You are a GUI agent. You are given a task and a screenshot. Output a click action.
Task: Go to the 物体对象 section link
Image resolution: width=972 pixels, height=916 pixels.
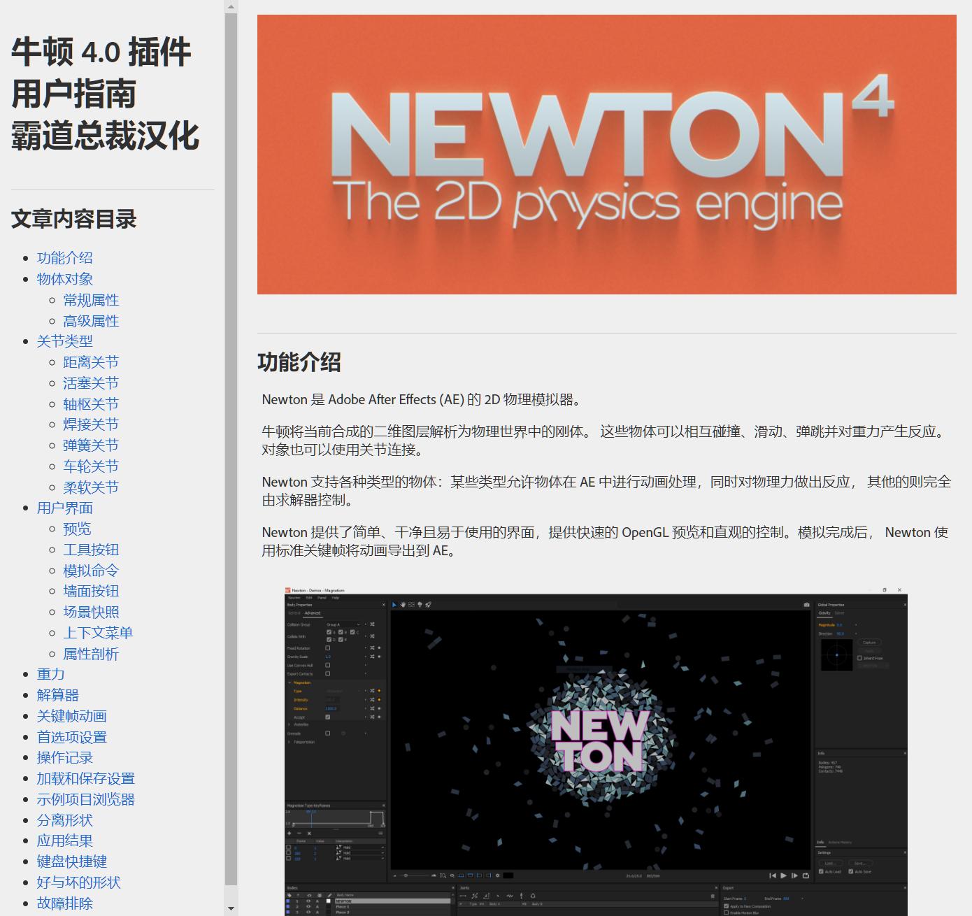click(64, 279)
